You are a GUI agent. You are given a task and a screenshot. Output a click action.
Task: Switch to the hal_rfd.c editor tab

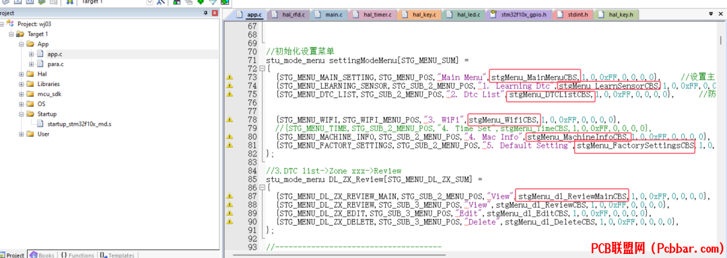pyautogui.click(x=288, y=15)
